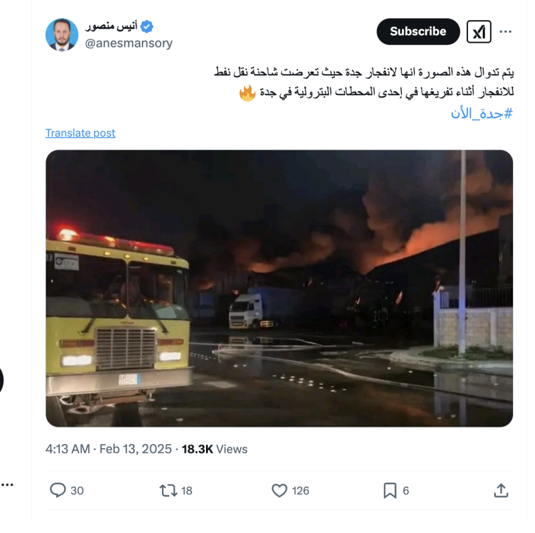535x533 pixels.
Task: Click the Translate post link
Action: (x=80, y=132)
